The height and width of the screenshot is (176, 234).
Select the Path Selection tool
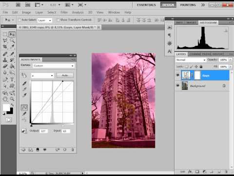(x=5, y=86)
